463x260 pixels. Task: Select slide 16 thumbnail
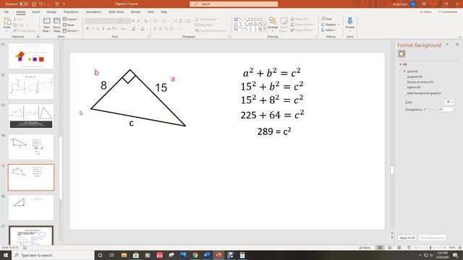pos(31,207)
